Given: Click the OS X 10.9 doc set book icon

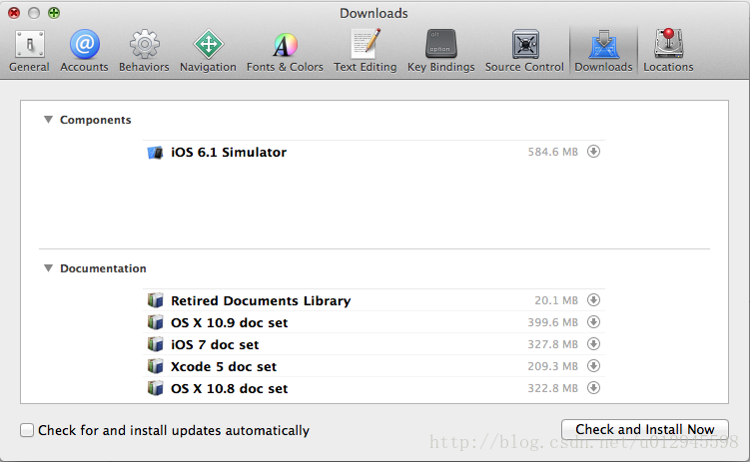Looking at the screenshot, I should click(155, 322).
